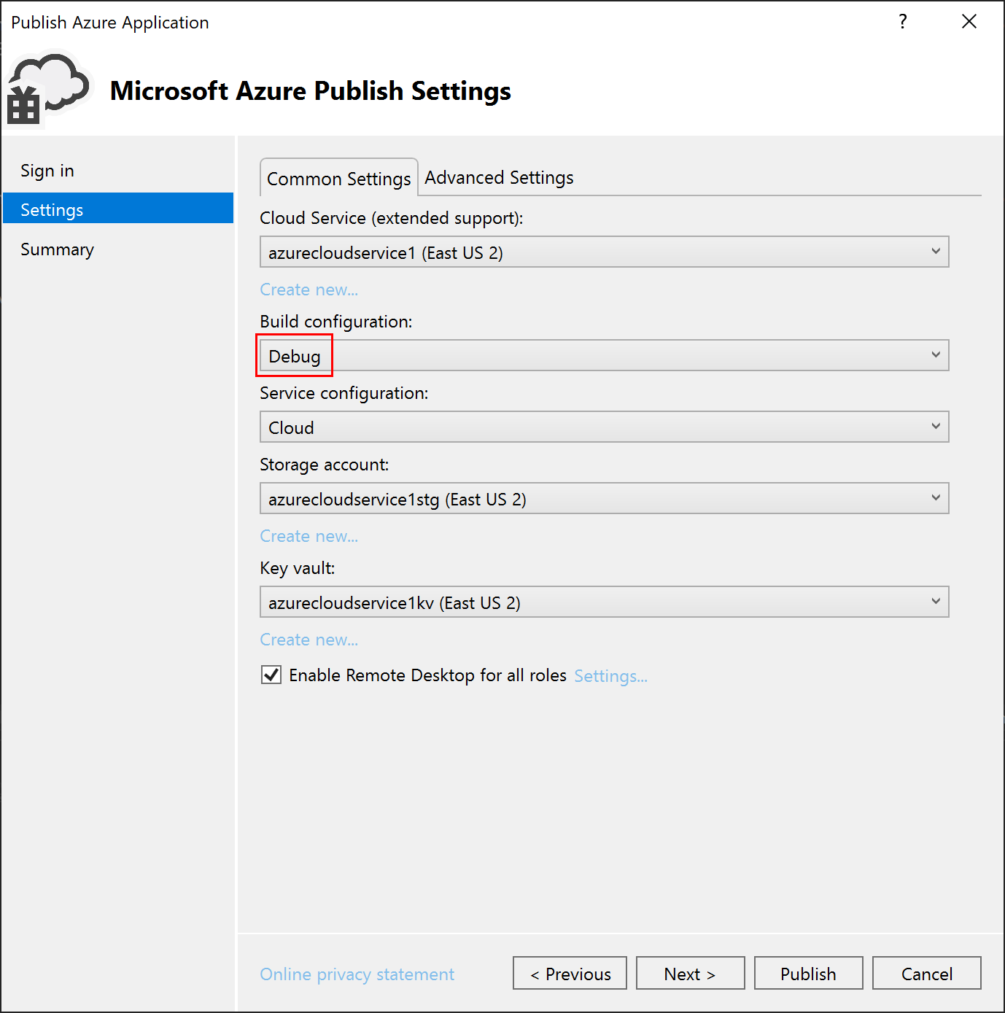The width and height of the screenshot is (1005, 1013).
Task: Create a new key vault
Action: pos(309,640)
